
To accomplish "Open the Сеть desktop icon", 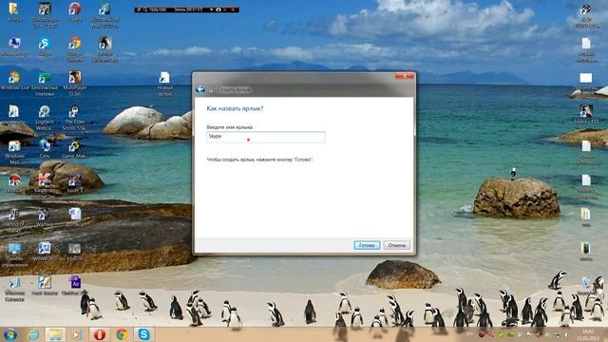I will (x=45, y=149).
